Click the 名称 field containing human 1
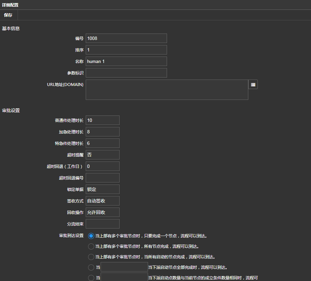This screenshot has height=281, width=311. [126, 61]
